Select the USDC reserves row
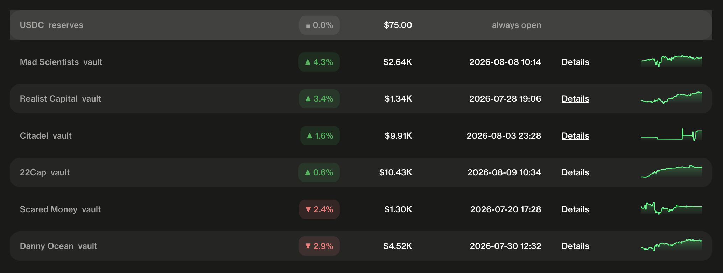723x273 pixels. click(361, 25)
